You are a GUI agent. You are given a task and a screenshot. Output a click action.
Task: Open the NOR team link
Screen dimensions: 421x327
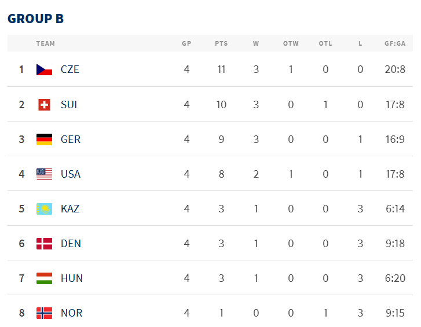point(72,313)
